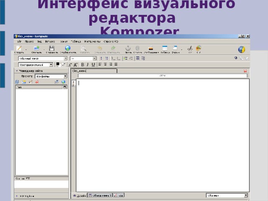The image size is (268, 201).
Task: Align text to the right
Action: point(111,64)
